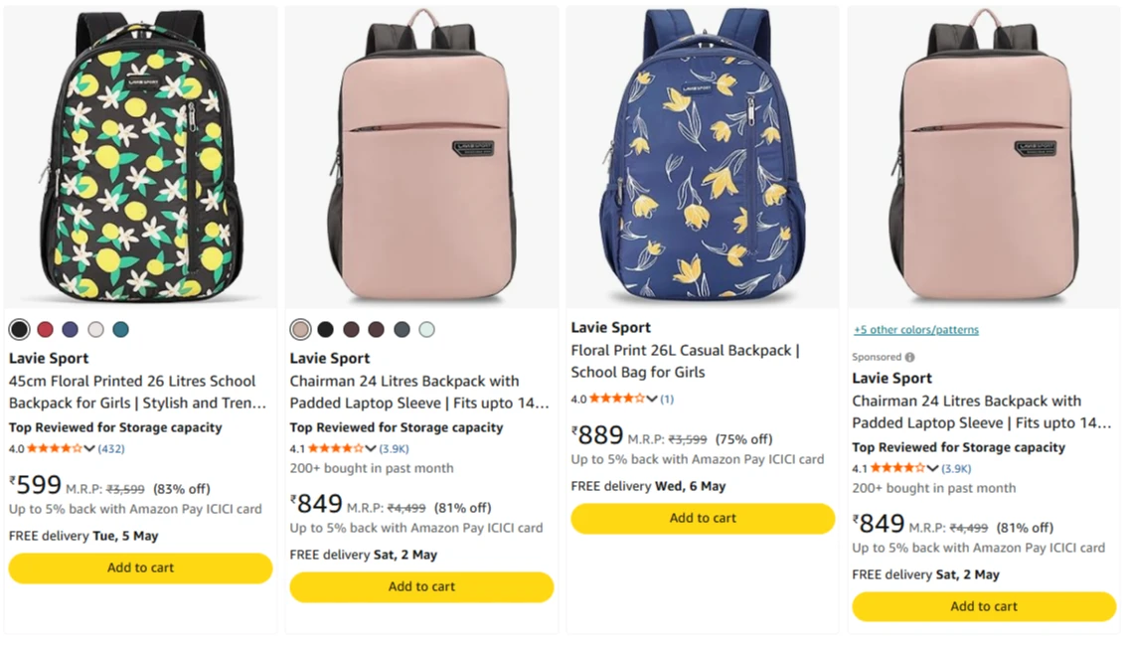The height and width of the screenshot is (645, 1130).
Task: Expand rating chevron on sponsored Chairman backpack
Action: [x=932, y=469]
